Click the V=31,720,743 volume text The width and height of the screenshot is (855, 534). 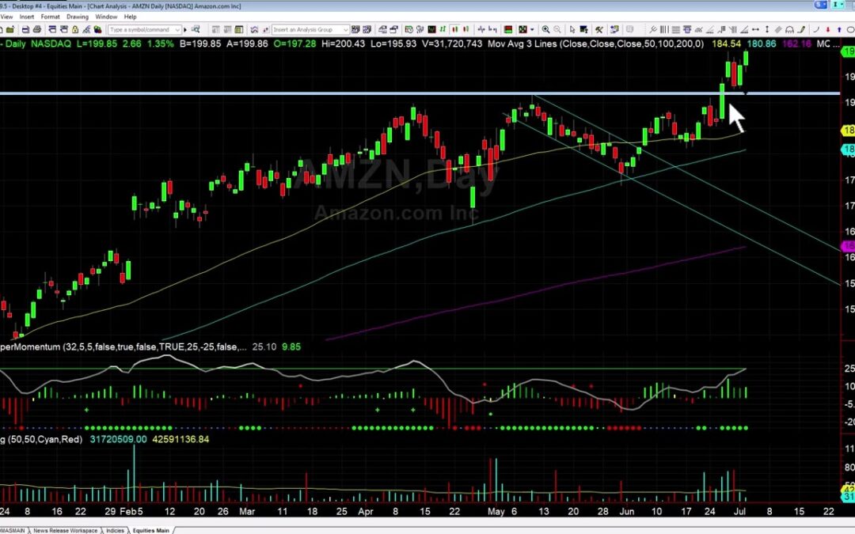(452, 44)
